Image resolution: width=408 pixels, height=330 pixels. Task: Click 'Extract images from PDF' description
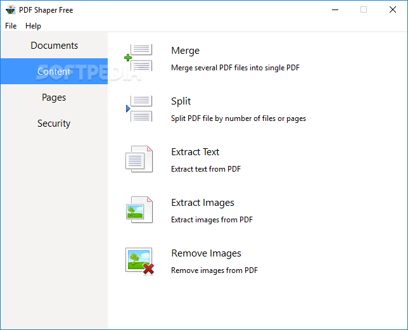pos(212,220)
